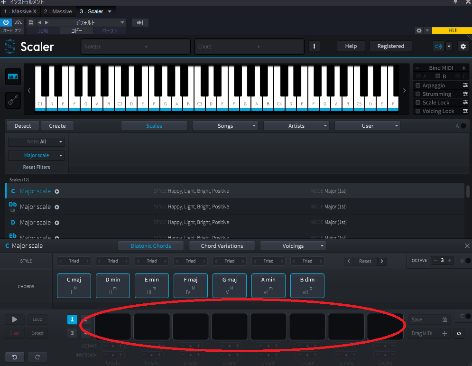Open the audio output dropdown arrow

449,47
